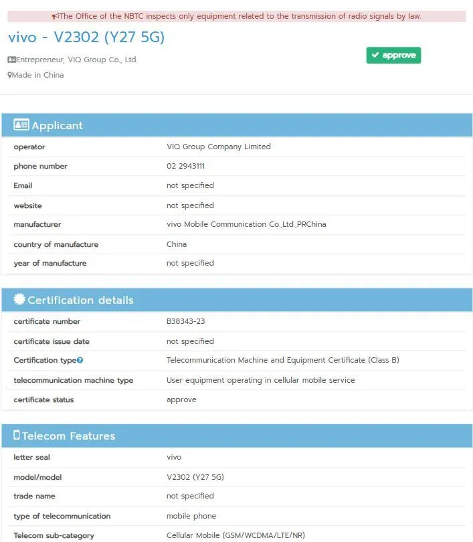Image resolution: width=473 pixels, height=542 pixels.
Task: Click the ID card icon beside Entrepreneur
Action: tap(11, 60)
